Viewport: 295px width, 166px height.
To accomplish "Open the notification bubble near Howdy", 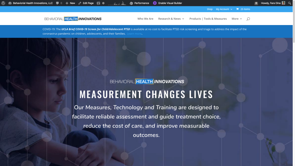I will [x=256, y=3].
